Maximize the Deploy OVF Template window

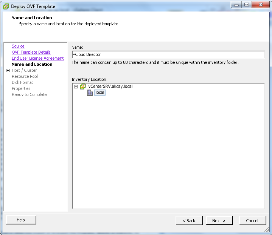coord(247,5)
